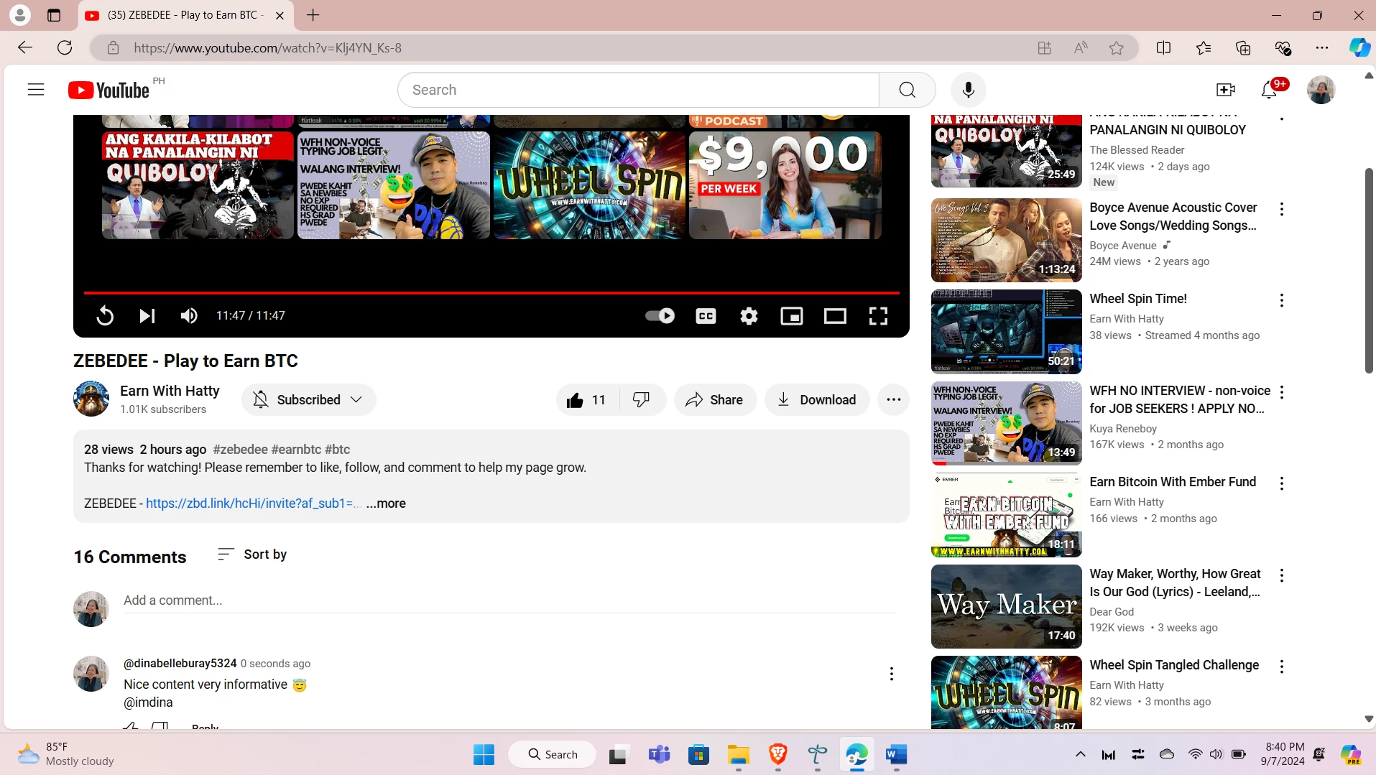Open YouTube notifications bell
The width and height of the screenshot is (1376, 775).
[x=1269, y=90]
